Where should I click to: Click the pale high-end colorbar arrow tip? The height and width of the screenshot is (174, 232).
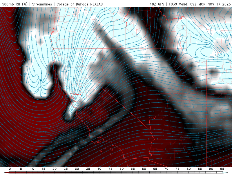(x=225, y=173)
